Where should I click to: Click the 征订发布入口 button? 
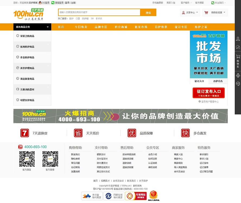point(209,92)
